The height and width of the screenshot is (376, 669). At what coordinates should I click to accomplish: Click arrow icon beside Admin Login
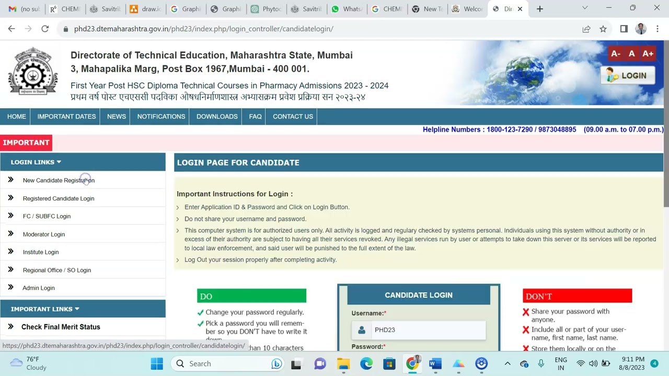coord(10,287)
